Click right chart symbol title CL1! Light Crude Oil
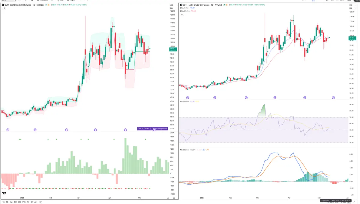360x204 pixels. [202, 5]
